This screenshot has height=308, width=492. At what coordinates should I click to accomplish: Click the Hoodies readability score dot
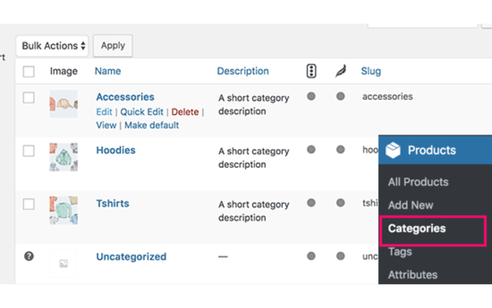[x=340, y=150]
